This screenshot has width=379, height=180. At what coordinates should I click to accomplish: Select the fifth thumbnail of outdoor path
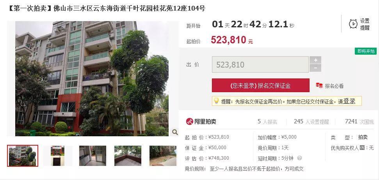[163, 155]
